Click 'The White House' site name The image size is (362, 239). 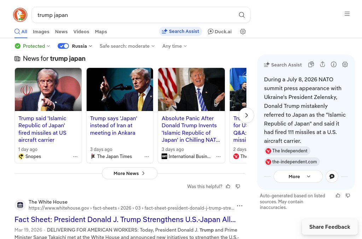point(48,202)
